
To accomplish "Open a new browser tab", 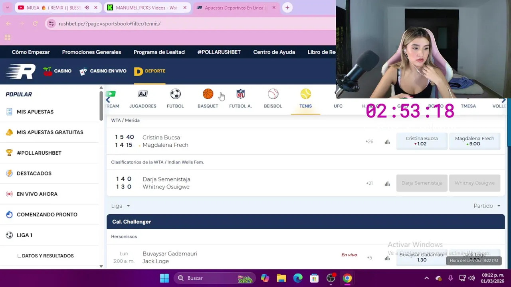I will [287, 8].
